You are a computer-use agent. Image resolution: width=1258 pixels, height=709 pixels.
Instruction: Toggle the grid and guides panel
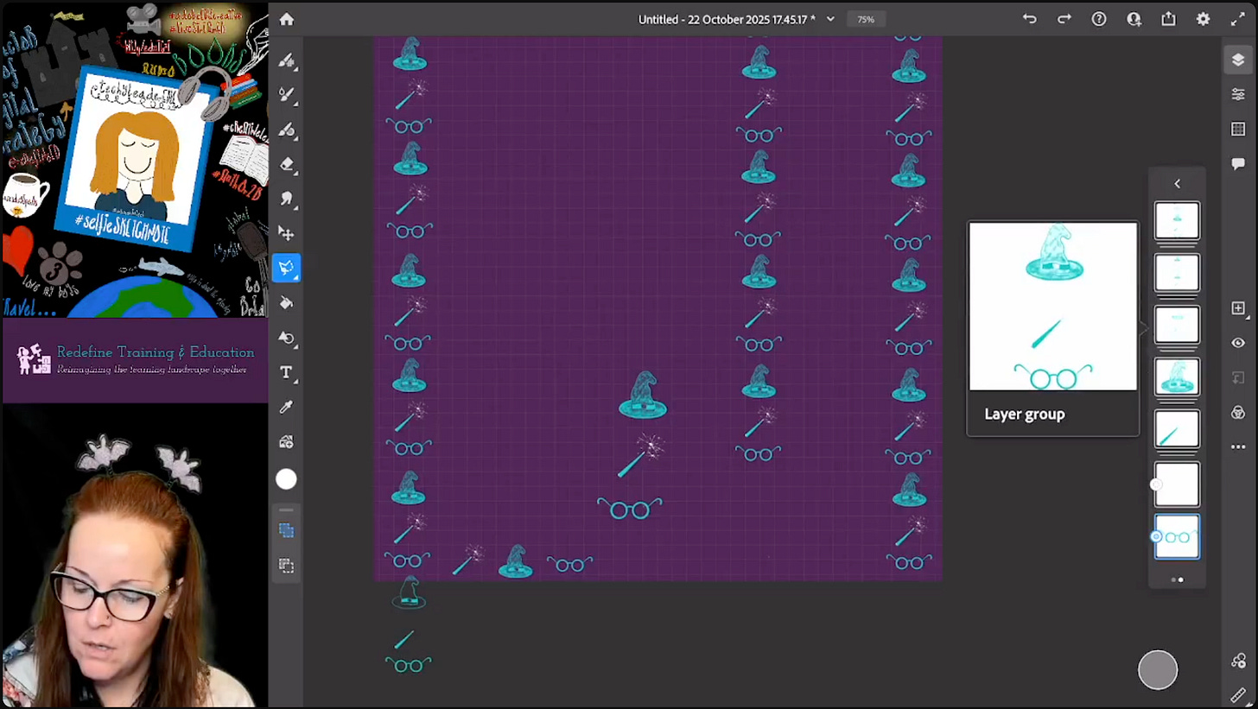pyautogui.click(x=1238, y=129)
